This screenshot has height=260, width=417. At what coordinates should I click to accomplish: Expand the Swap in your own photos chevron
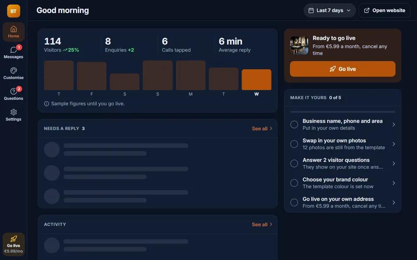pos(394,144)
